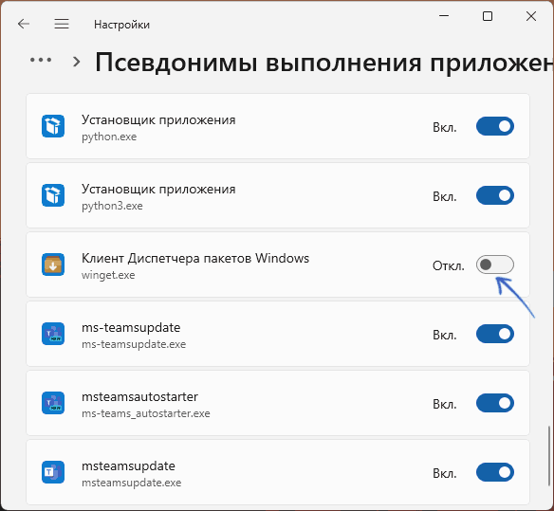Switch off the msteamsupdate.exe toggle
Screen dimensions: 554x511
point(495,472)
